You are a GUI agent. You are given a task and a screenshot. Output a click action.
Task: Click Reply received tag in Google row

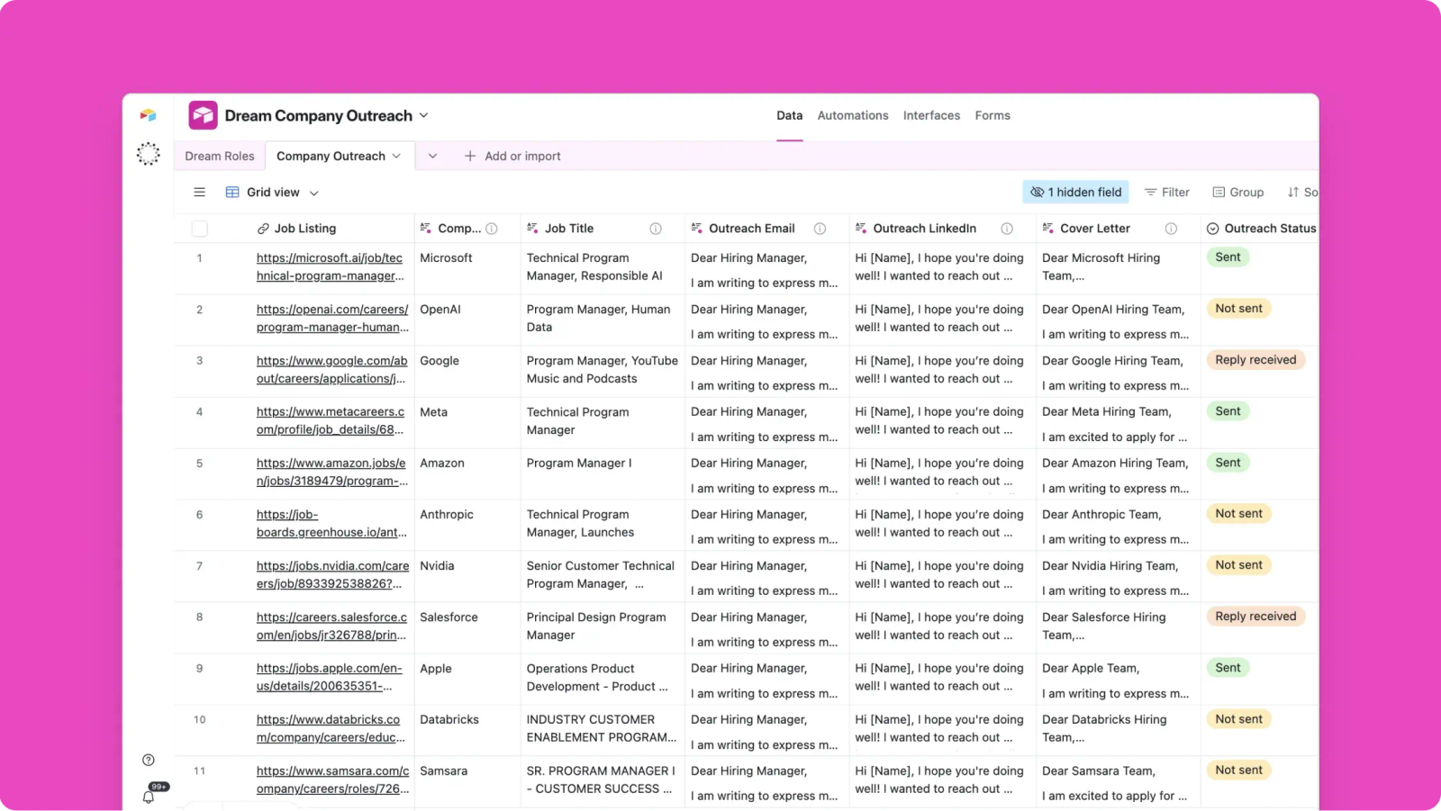coord(1255,359)
